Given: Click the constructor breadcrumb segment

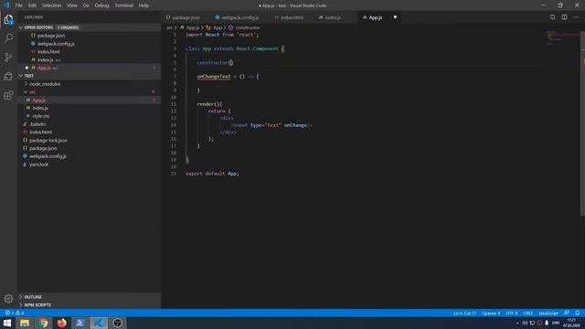Looking at the screenshot, I should pos(248,27).
